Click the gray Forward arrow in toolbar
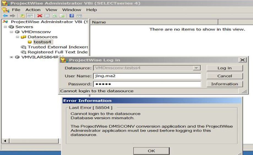Screen dimensions: 253x155 click(12, 16)
